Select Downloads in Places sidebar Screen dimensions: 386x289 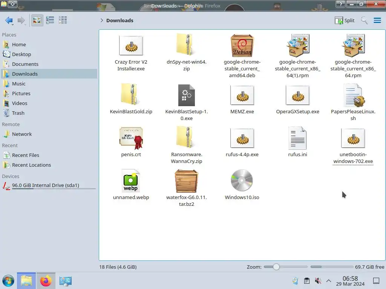point(49,74)
